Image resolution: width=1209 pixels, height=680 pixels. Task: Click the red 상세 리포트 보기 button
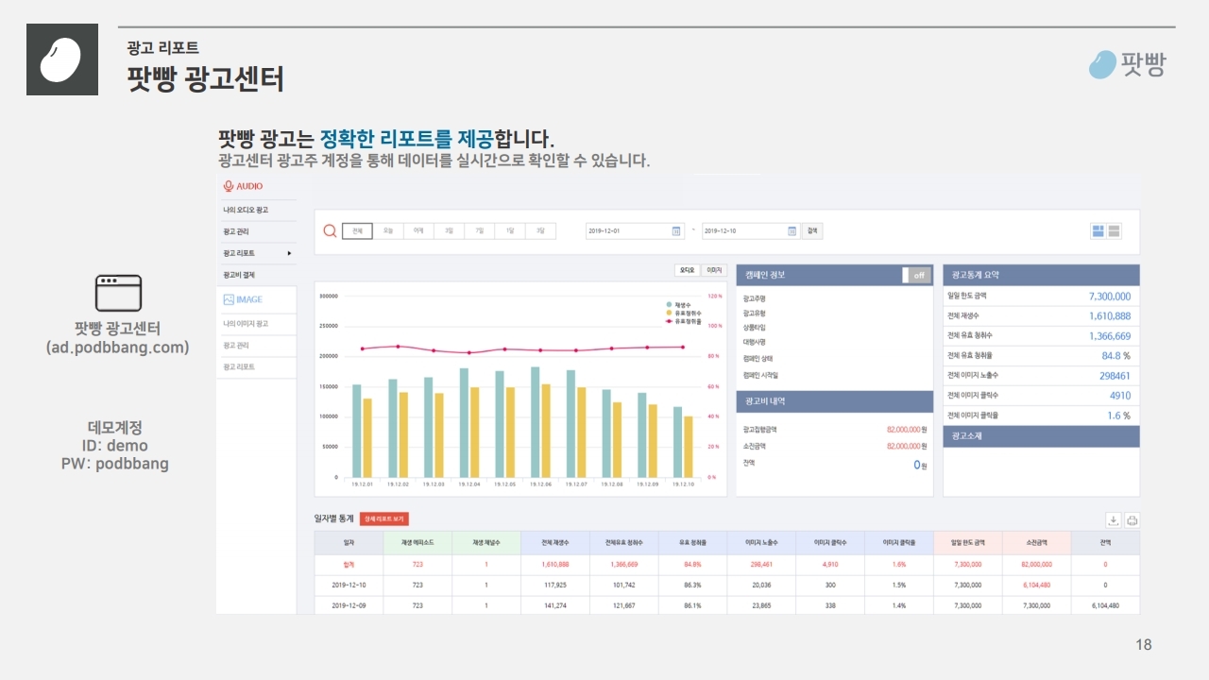point(383,519)
